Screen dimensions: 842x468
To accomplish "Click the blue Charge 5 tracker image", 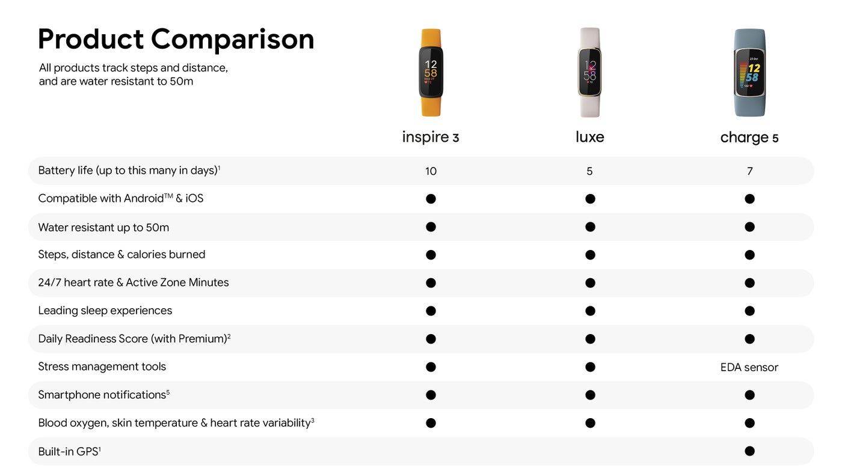I will [749, 73].
